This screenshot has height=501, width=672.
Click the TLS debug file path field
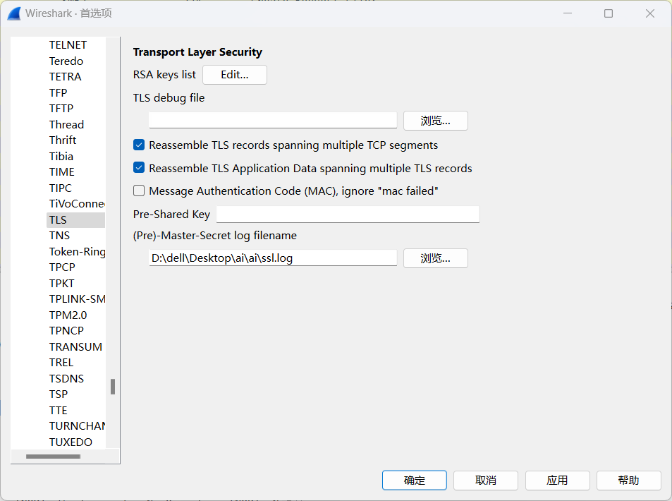[x=273, y=120]
